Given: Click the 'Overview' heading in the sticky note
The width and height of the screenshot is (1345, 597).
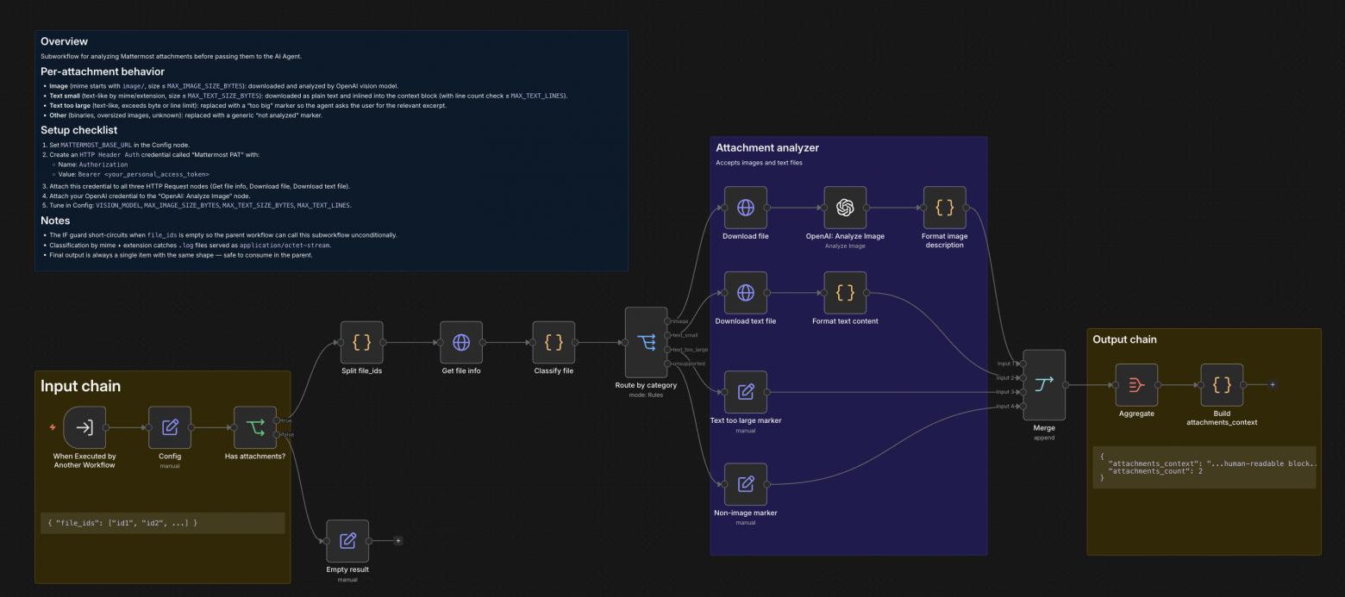Looking at the screenshot, I should (64, 41).
